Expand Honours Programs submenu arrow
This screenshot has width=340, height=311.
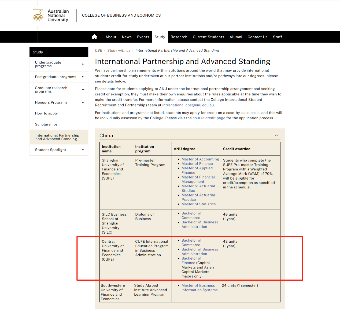(83, 102)
